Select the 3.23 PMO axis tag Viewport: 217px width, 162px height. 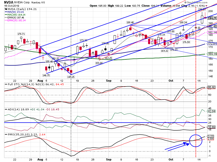coord(211,136)
